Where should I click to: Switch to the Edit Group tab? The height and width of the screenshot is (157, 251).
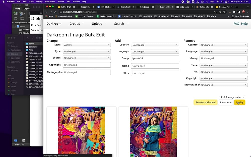pyautogui.click(x=144, y=7)
